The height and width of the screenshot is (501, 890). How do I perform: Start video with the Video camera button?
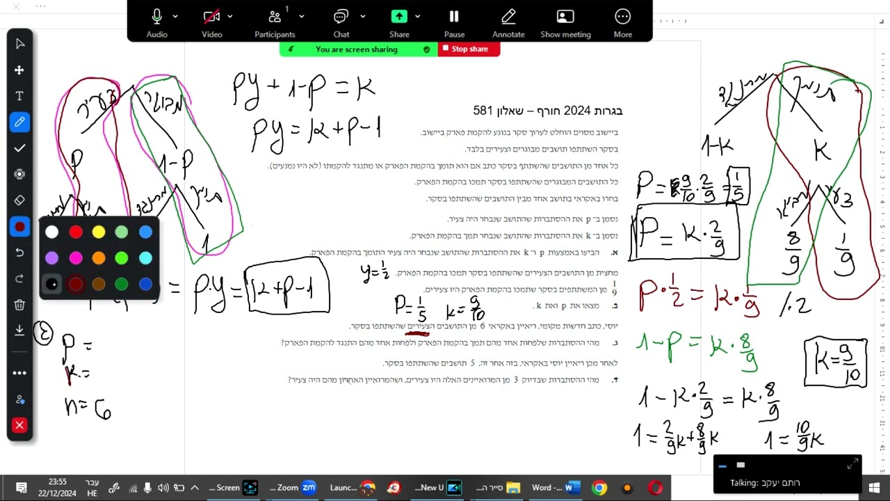[x=212, y=22]
